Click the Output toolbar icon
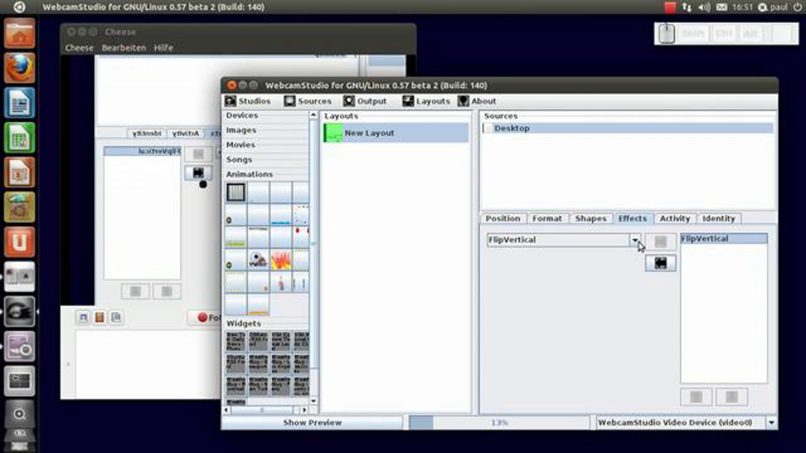806x453 pixels. 349,101
